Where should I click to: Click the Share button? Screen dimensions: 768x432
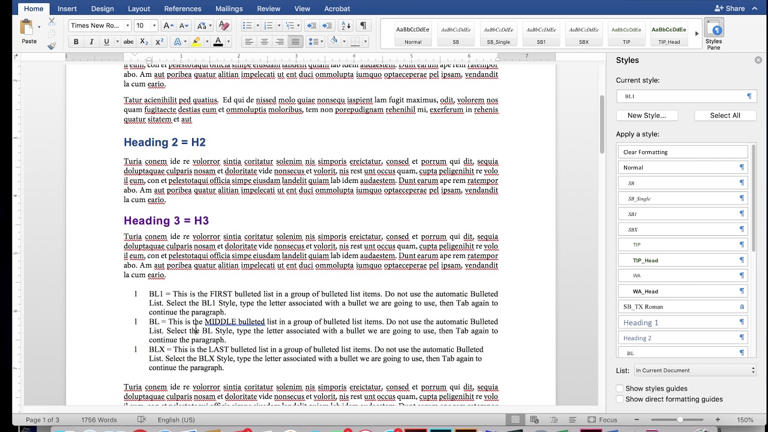pyautogui.click(x=730, y=8)
